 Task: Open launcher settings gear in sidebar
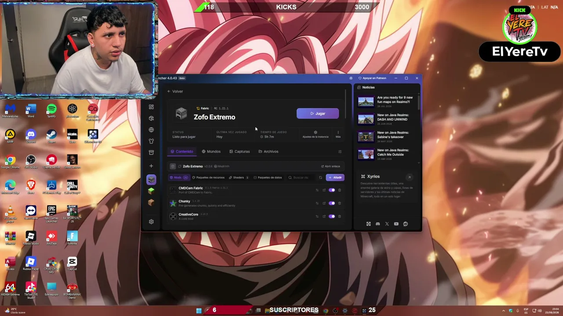[x=151, y=222]
